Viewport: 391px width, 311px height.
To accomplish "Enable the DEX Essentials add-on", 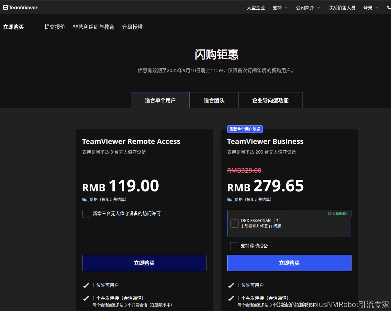I will tap(234, 223).
